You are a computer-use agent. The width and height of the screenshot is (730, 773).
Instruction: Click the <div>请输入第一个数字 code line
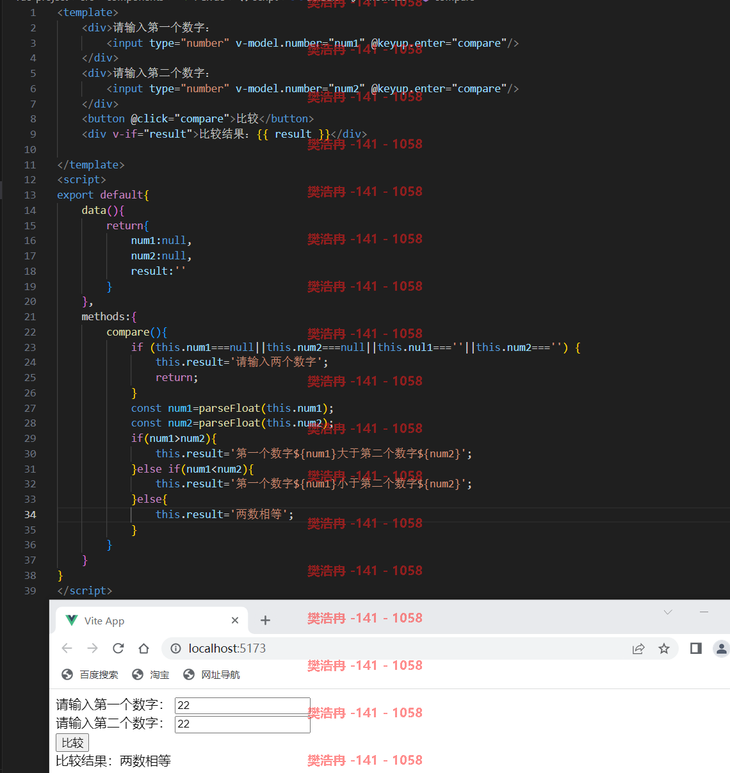[x=146, y=28]
